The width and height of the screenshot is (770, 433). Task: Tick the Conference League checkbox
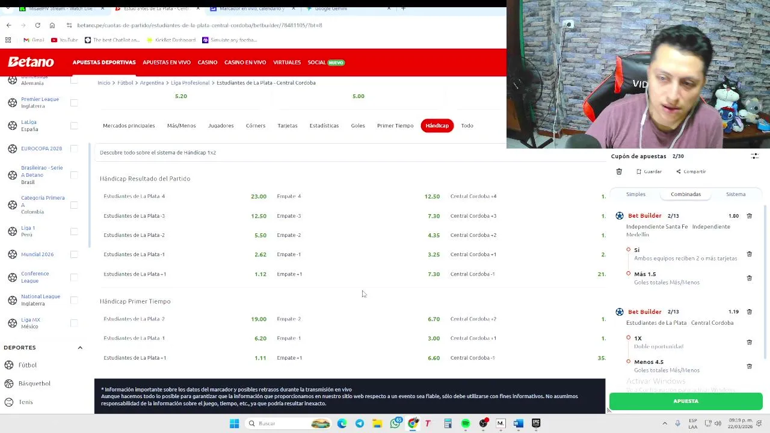coord(74,277)
